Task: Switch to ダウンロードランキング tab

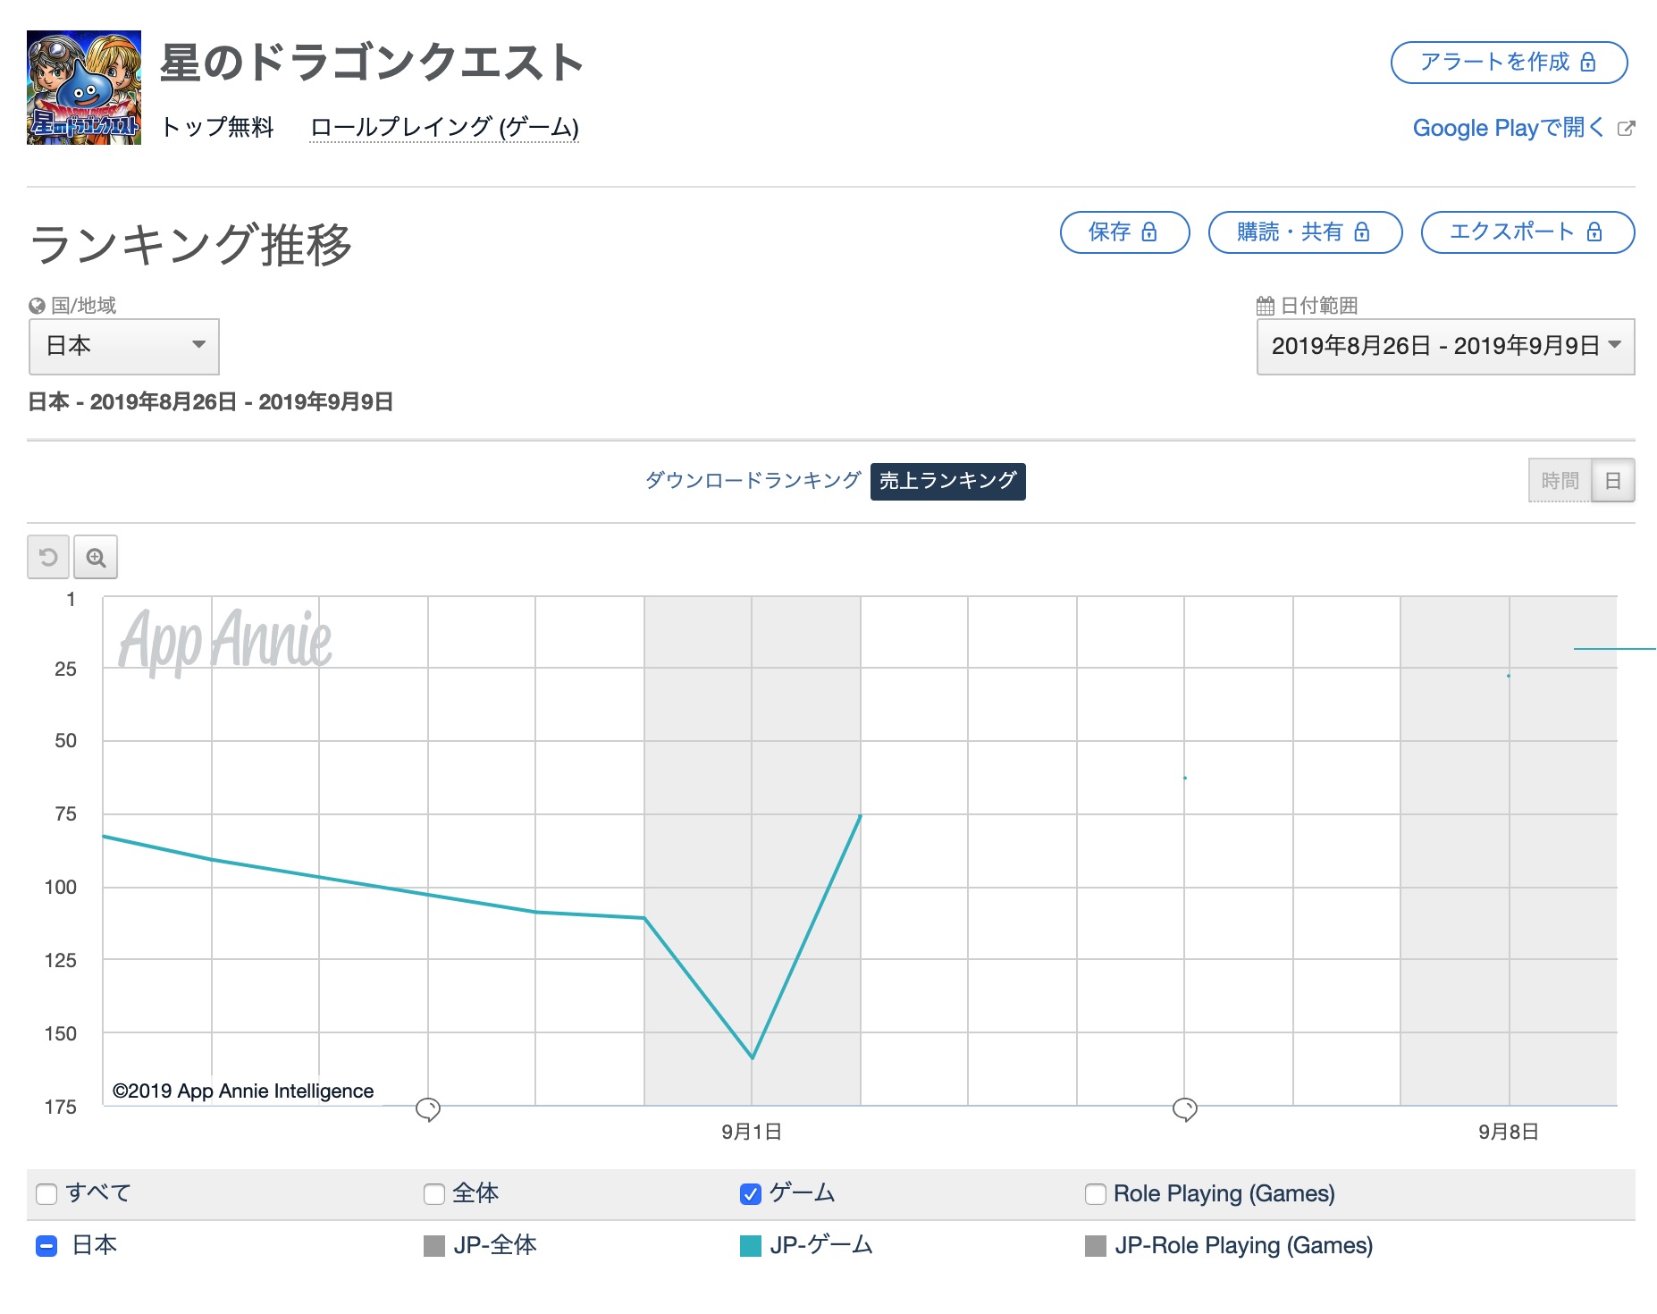Action: [x=753, y=481]
